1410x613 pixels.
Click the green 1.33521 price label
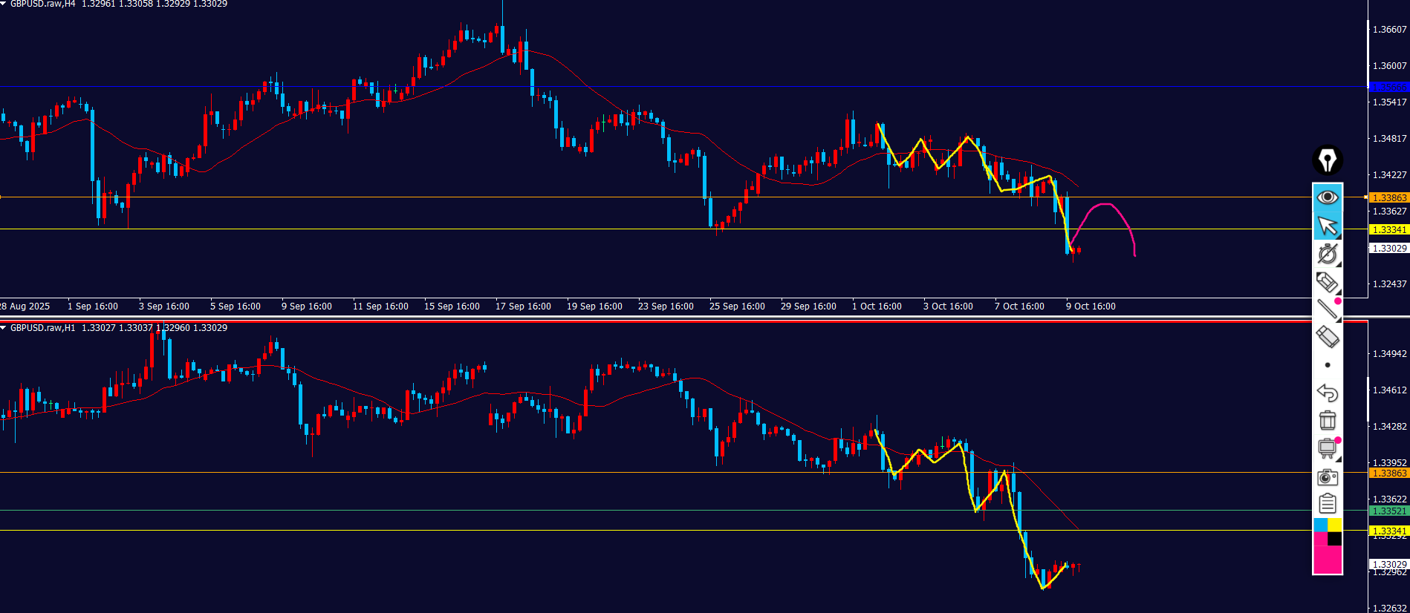pos(1388,511)
